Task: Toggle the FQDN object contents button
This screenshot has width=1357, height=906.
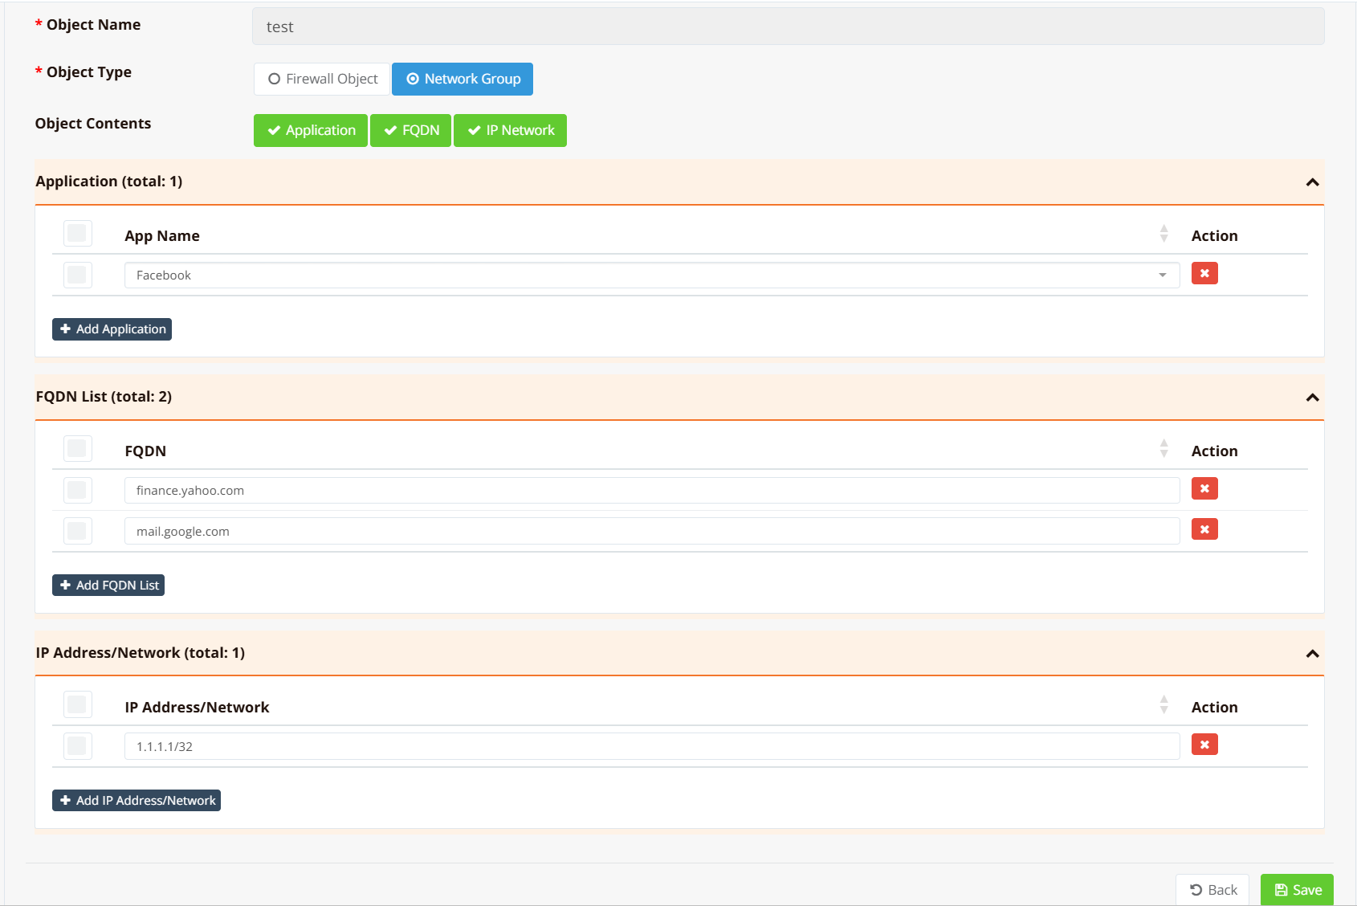Action: tap(410, 130)
